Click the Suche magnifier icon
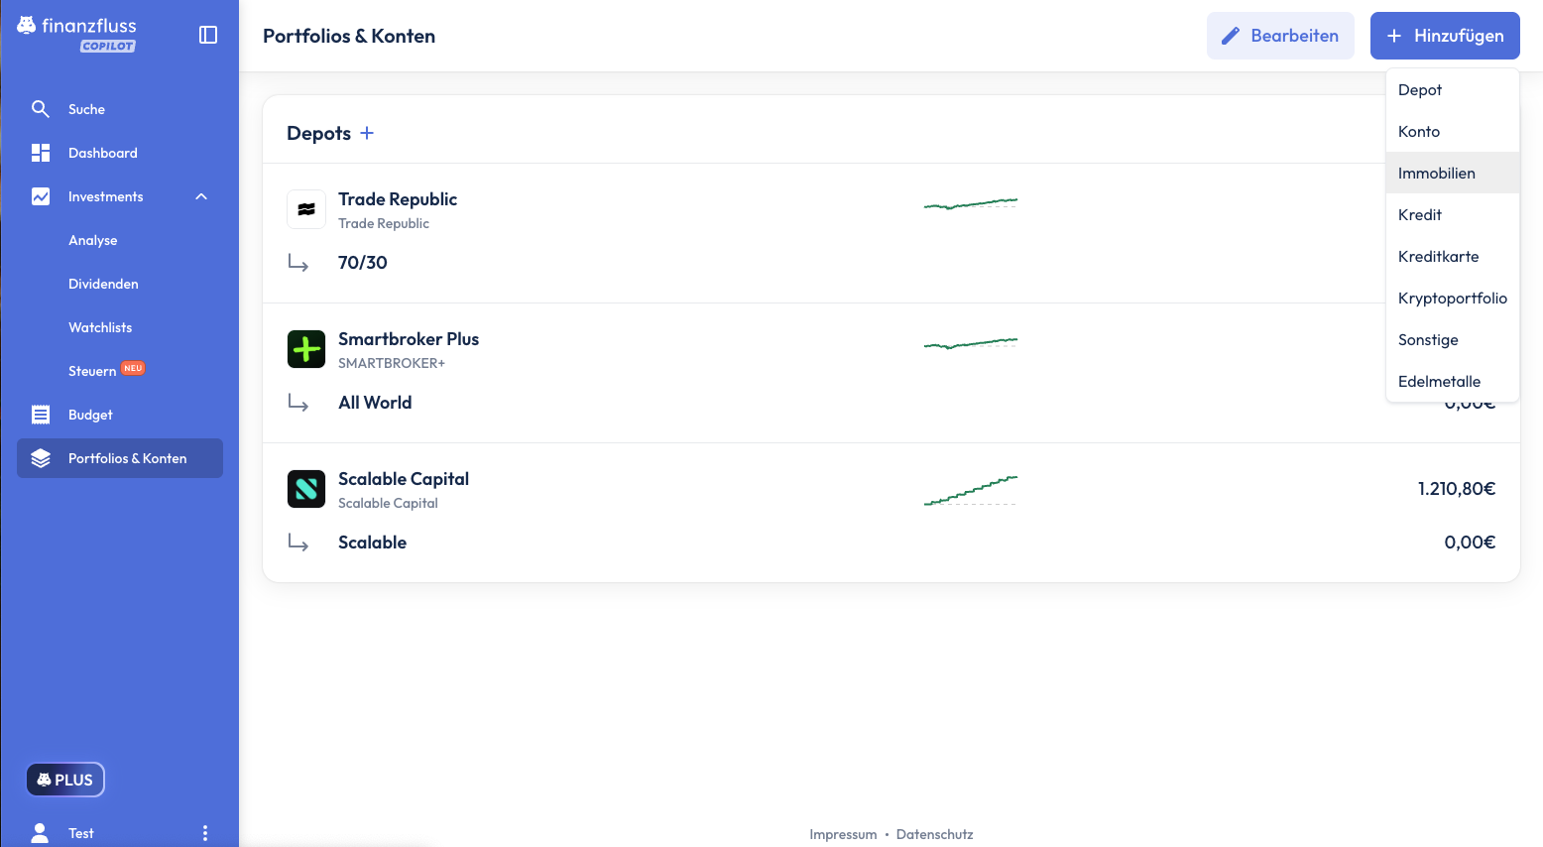The width and height of the screenshot is (1543, 847). click(41, 109)
